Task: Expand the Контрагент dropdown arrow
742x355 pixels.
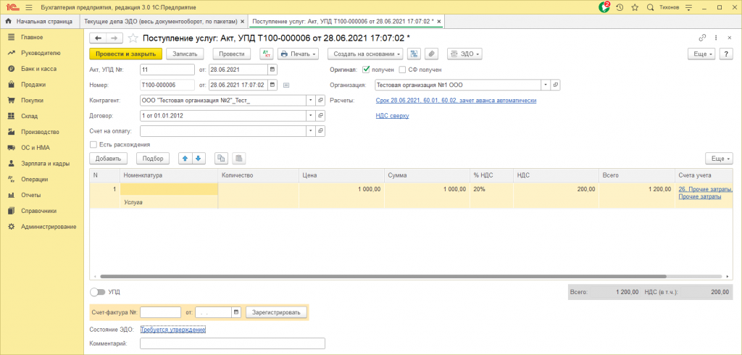Action: click(x=311, y=101)
